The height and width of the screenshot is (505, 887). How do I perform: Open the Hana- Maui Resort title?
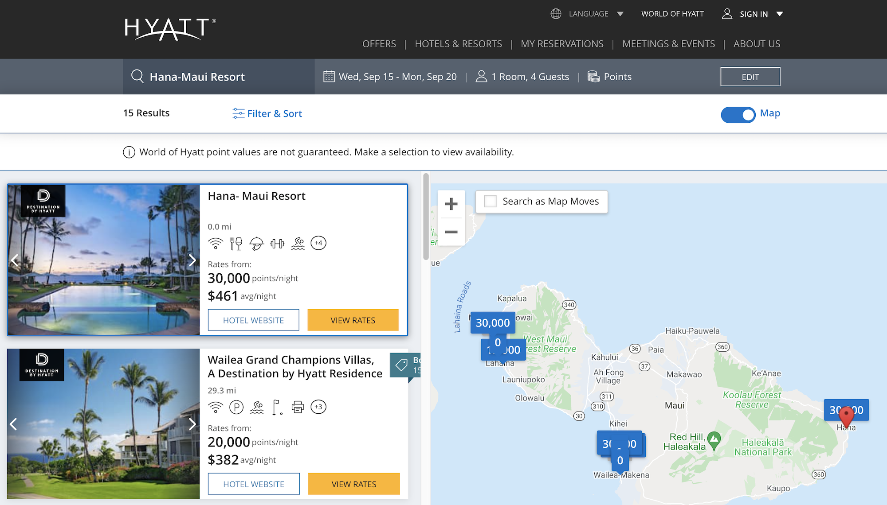click(x=256, y=196)
